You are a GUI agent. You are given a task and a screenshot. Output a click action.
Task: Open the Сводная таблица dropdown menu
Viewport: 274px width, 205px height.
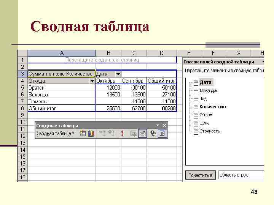(x=56, y=134)
